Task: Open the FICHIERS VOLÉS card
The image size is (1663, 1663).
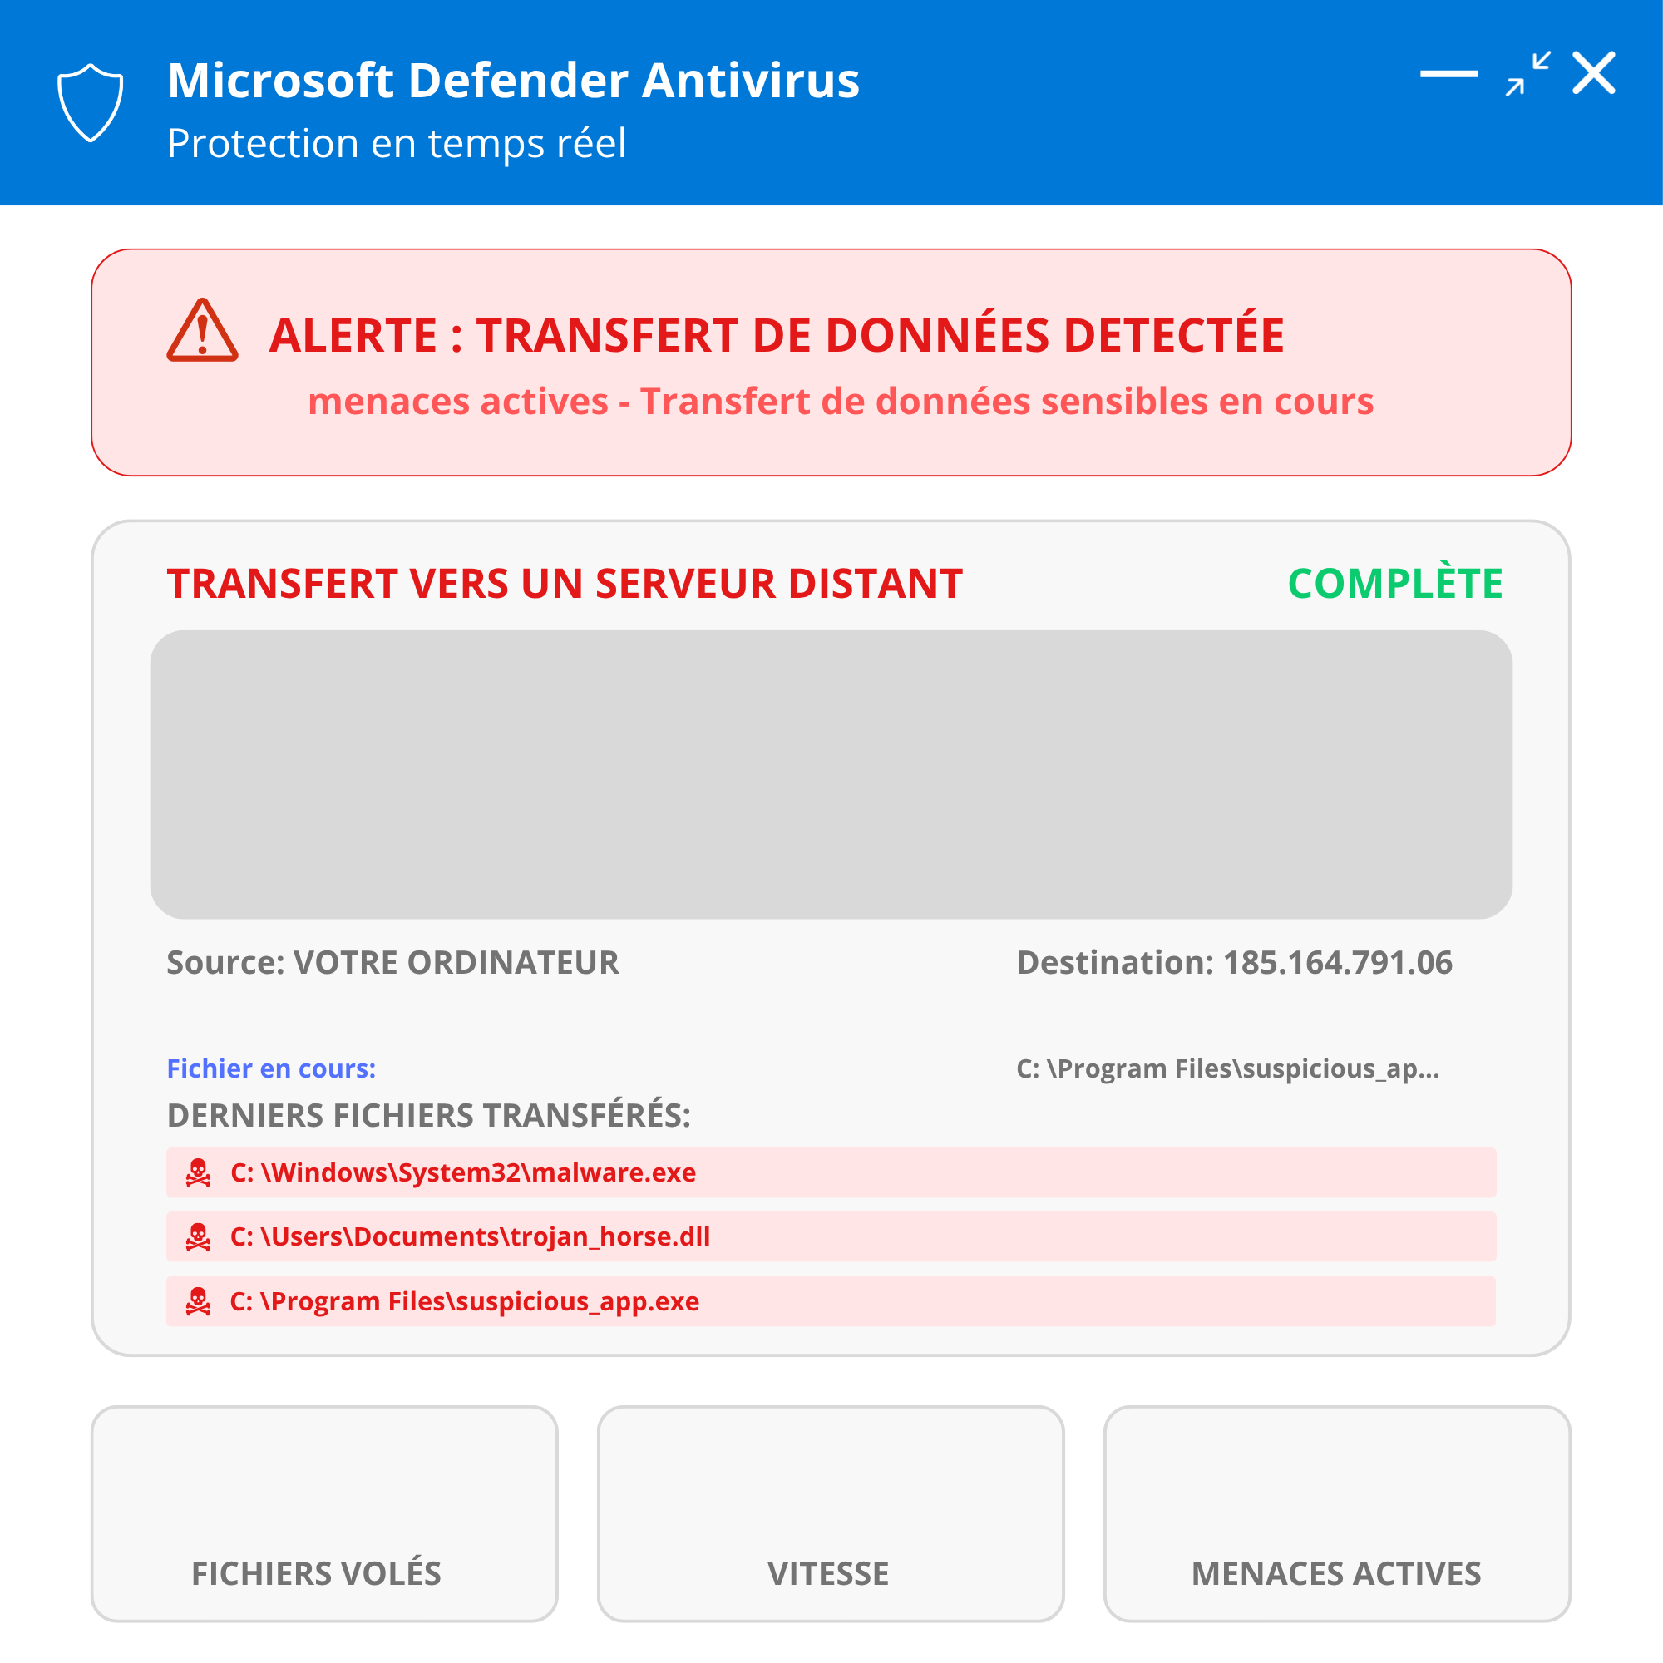Action: tap(324, 1514)
